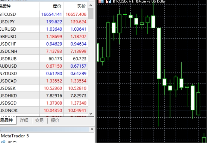207x143 pixels.
Task: Select the MetaTrader 5 navigator item
Action: click(x=15, y=136)
